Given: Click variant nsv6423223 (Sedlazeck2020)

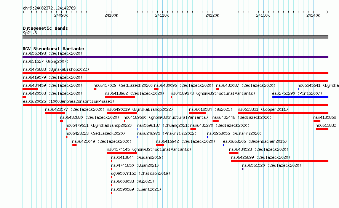Looking at the screenshot, I should point(95,133).
